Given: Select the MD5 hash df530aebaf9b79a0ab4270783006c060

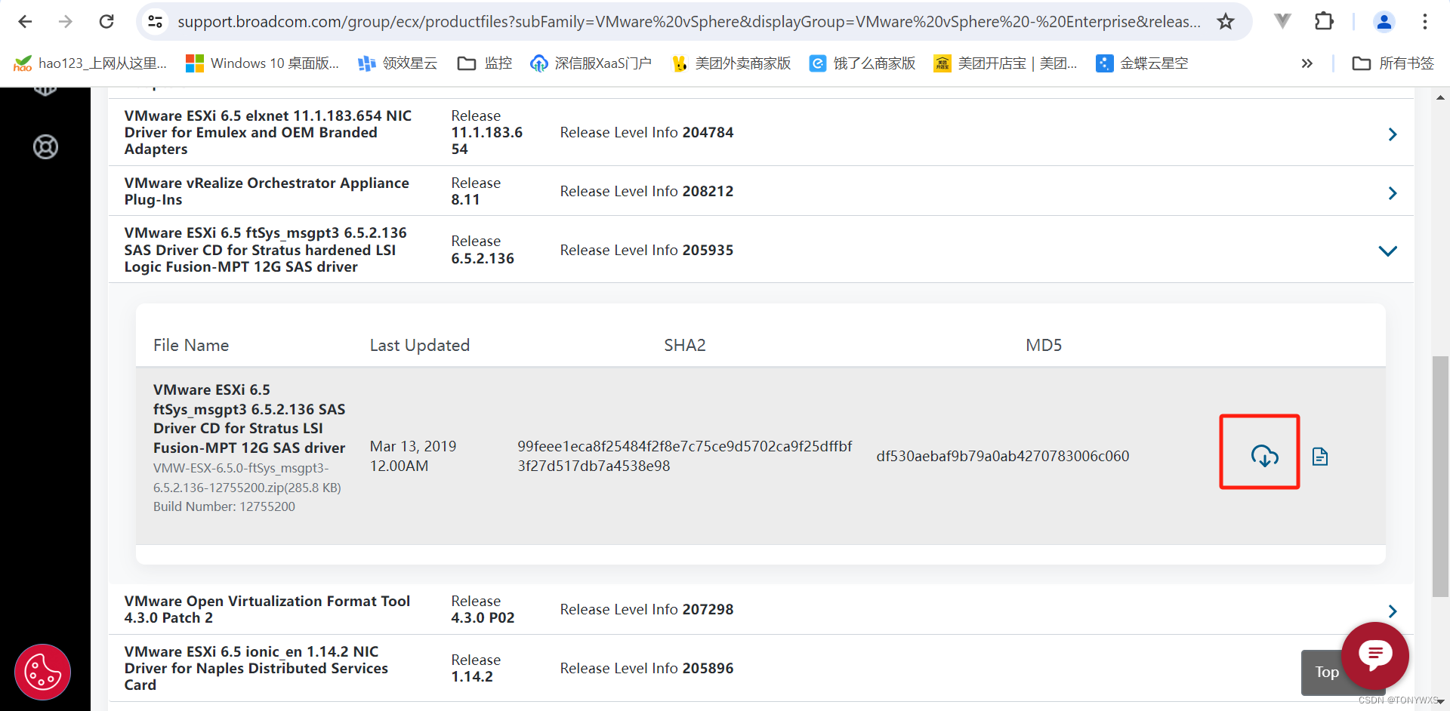Looking at the screenshot, I should [1003, 456].
